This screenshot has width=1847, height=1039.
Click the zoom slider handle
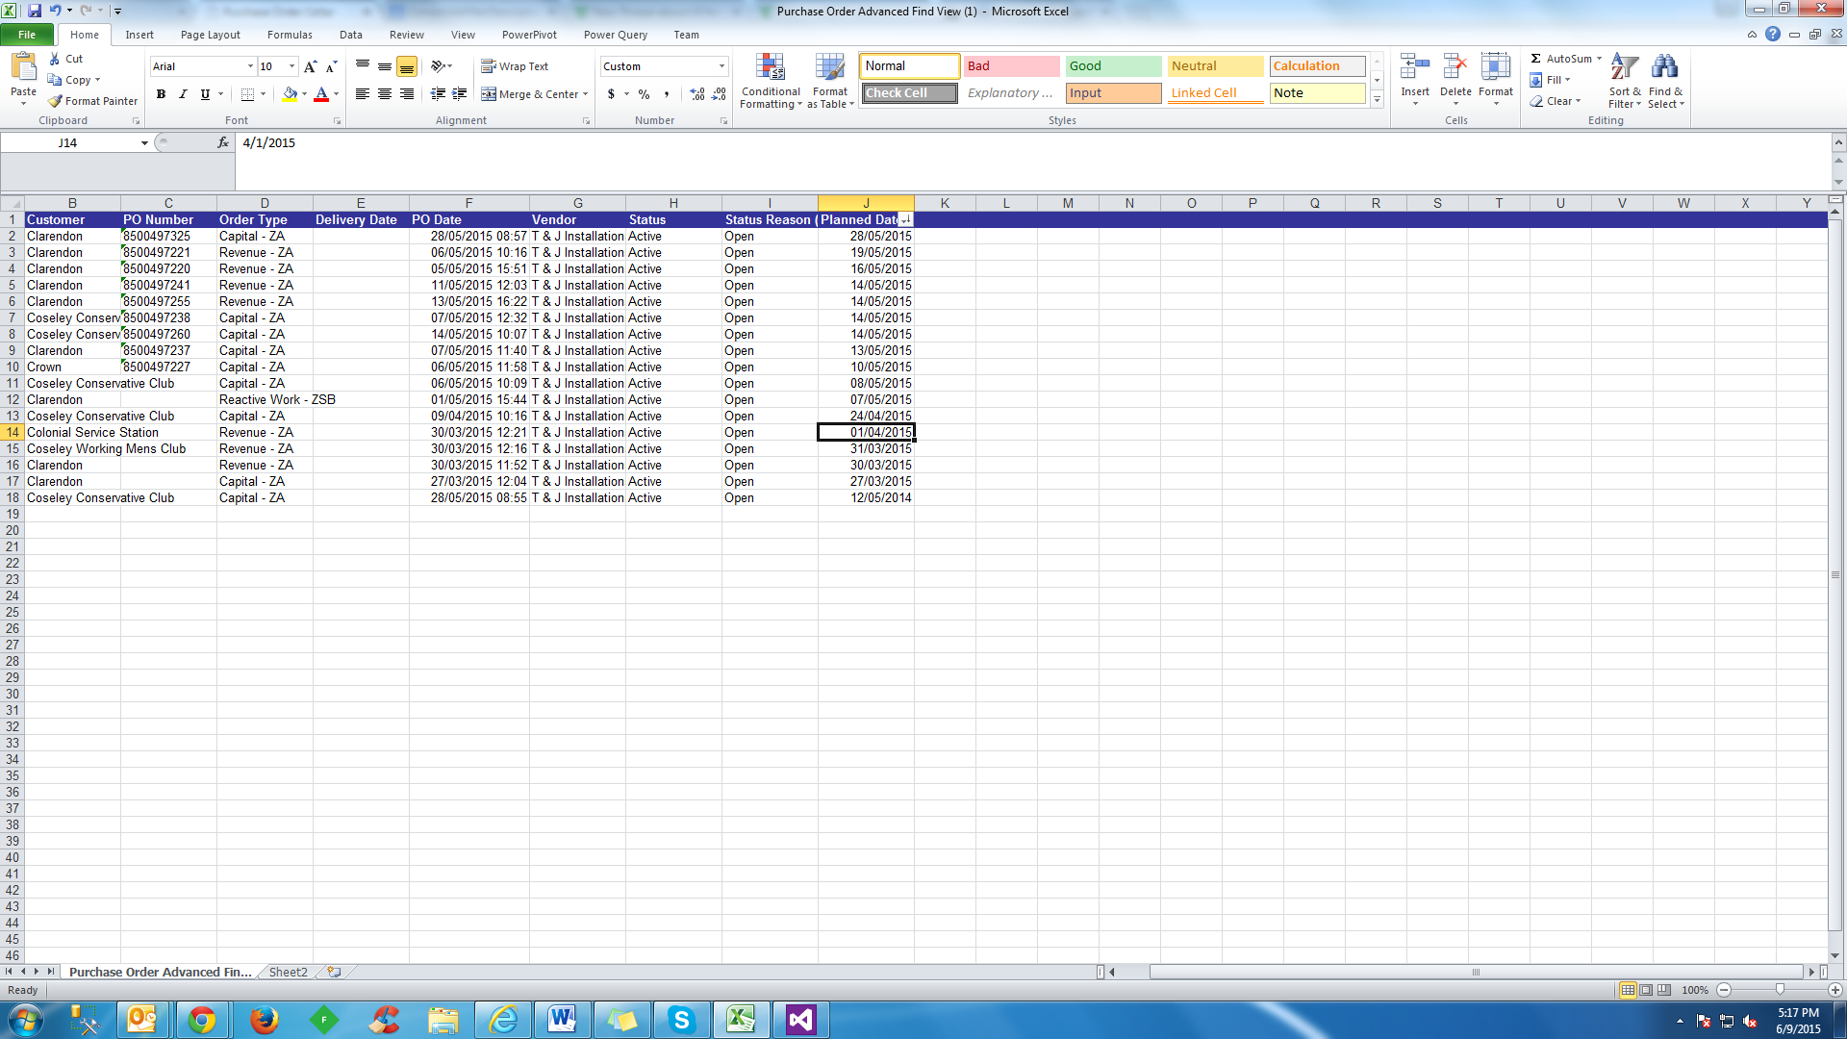pyautogui.click(x=1780, y=990)
